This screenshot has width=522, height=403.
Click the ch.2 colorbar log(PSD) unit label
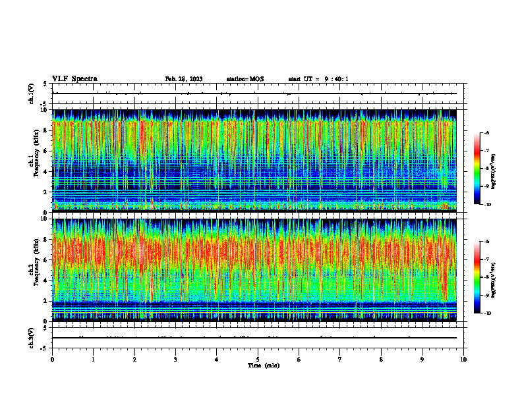tap(494, 279)
